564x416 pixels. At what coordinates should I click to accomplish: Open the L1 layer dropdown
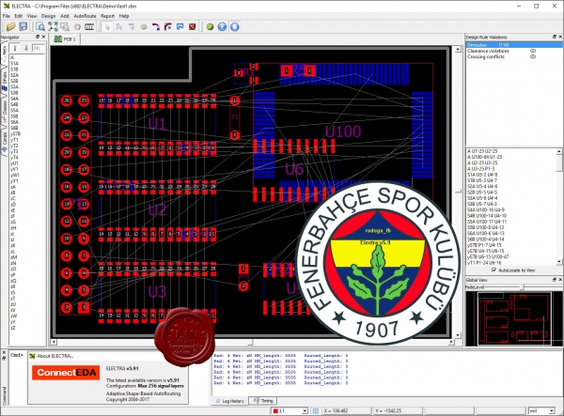[x=305, y=410]
